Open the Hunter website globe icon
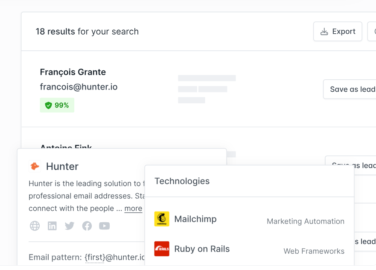Screen dimensions: 376x270 pyautogui.click(x=35, y=226)
